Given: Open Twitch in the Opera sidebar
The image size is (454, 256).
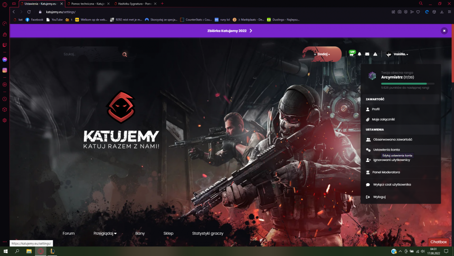Looking at the screenshot, I should click(x=5, y=45).
